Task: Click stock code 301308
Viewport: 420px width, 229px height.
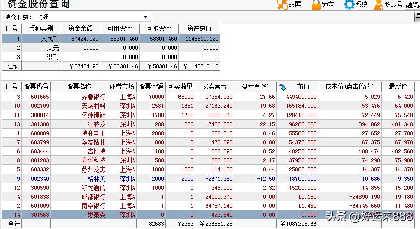Action: 40,124
